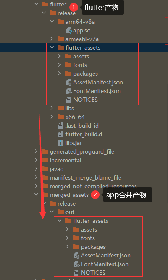Collapse the highlighted flutter_assets folder
Image resolution: width=168 pixels, height=280 pixels.
52,48
